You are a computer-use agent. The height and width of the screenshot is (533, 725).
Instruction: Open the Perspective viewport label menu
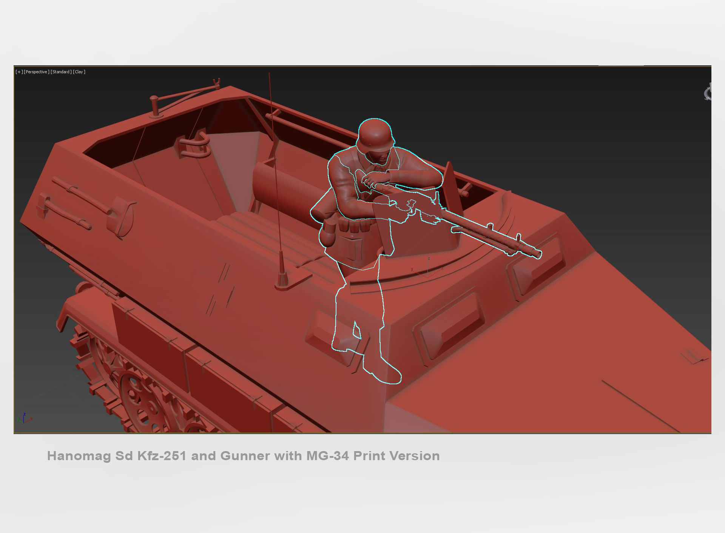pos(37,72)
